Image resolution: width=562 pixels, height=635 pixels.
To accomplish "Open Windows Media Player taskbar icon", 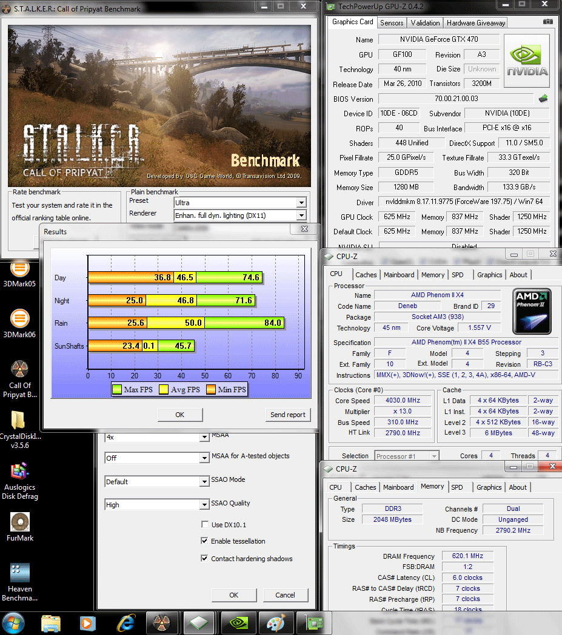I will (87, 623).
